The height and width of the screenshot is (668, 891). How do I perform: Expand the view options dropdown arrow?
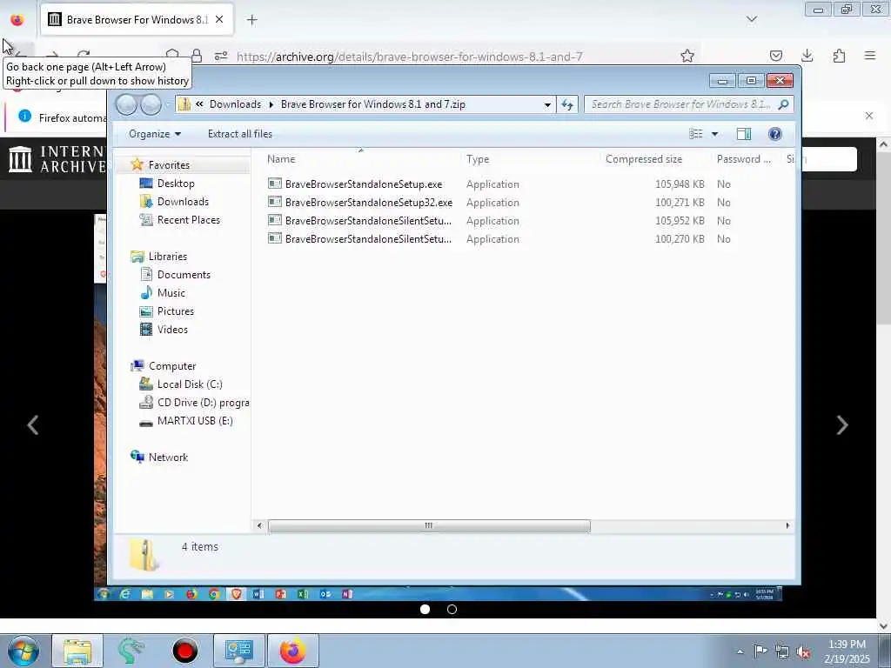715,134
